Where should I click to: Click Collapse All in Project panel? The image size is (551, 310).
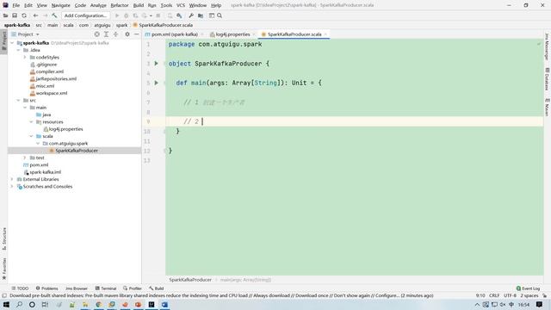[115, 34]
